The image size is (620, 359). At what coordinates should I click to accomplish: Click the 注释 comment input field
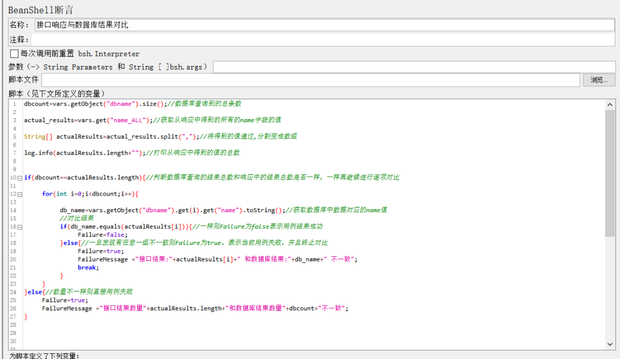click(323, 40)
